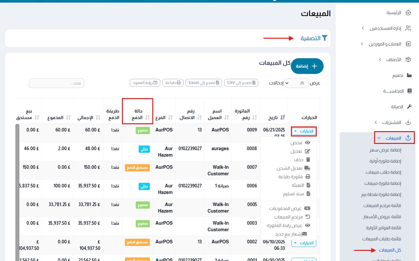Open الخيارات dropdown for invoice 0002
The image size is (419, 261).
pos(304,243)
